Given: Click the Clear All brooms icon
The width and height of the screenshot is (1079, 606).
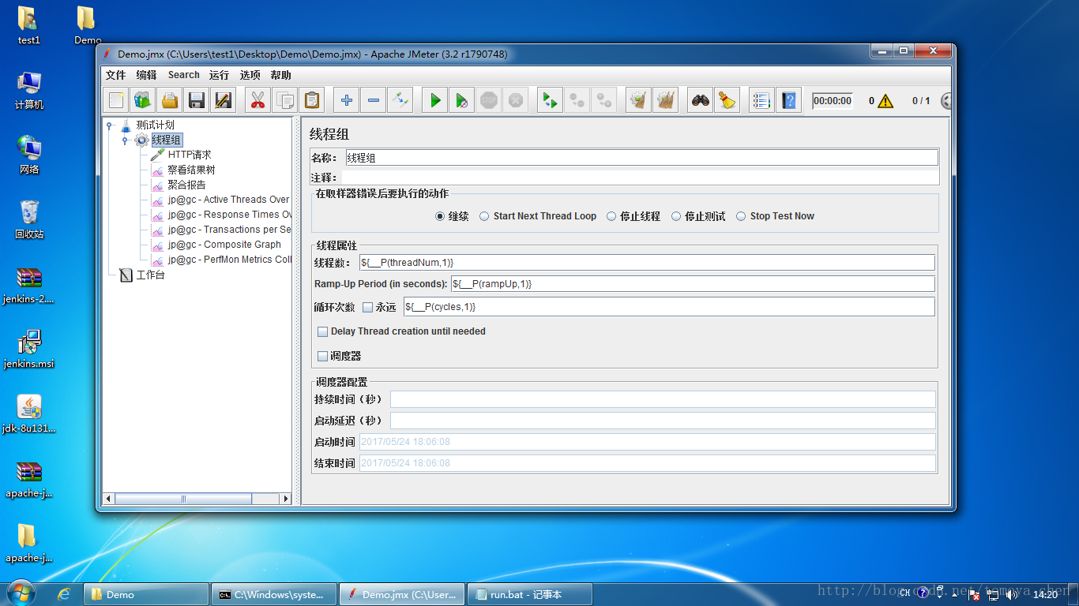Looking at the screenshot, I should [666, 100].
